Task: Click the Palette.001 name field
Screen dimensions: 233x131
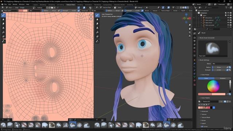Action: point(210,102)
